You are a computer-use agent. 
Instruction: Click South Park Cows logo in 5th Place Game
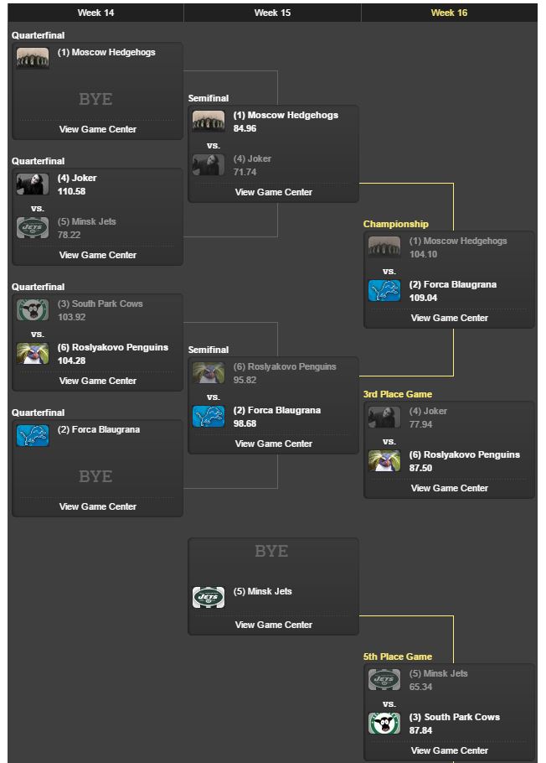[x=384, y=723]
